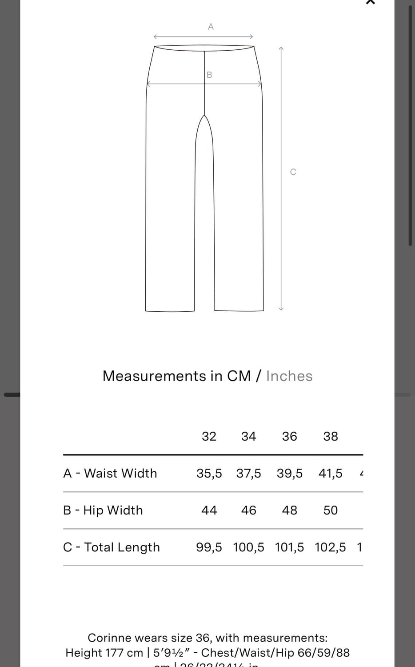This screenshot has height=667, width=415.
Task: Click the 39,5 waist width value
Action: pos(289,473)
